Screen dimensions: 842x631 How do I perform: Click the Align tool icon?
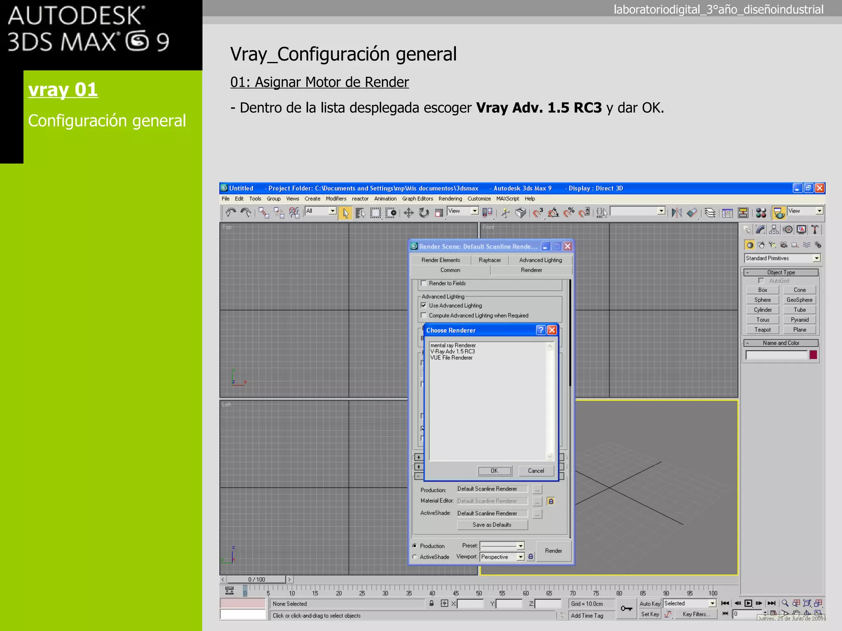click(692, 213)
